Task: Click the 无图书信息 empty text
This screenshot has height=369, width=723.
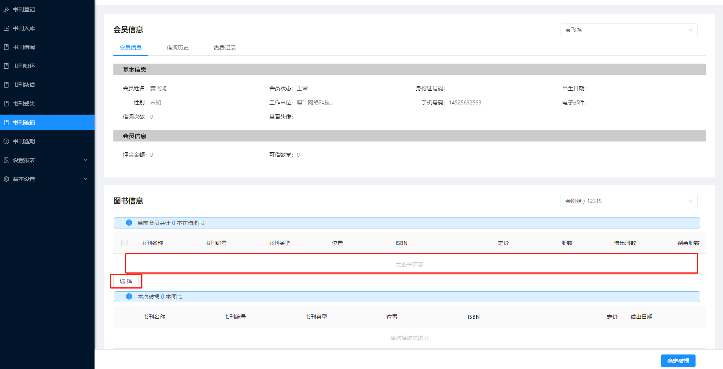Action: pos(409,264)
